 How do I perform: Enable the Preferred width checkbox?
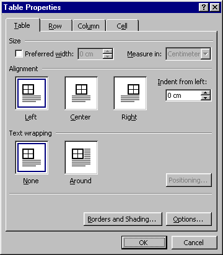click(19, 54)
